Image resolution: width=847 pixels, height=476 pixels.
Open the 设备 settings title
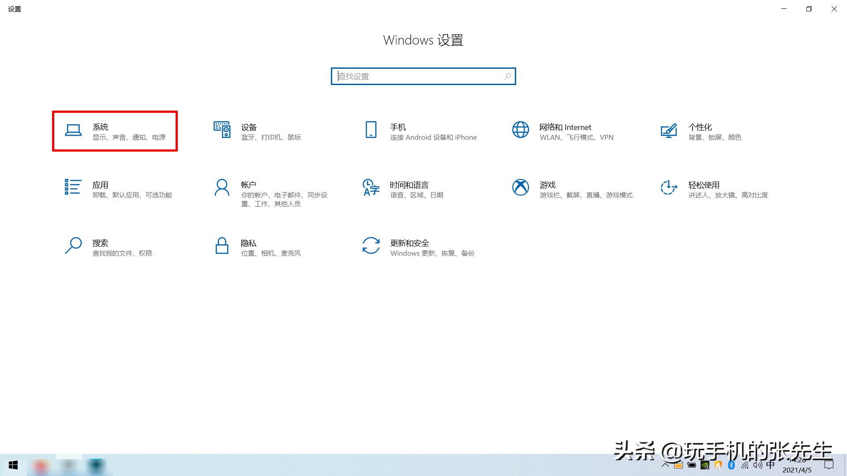click(x=249, y=127)
